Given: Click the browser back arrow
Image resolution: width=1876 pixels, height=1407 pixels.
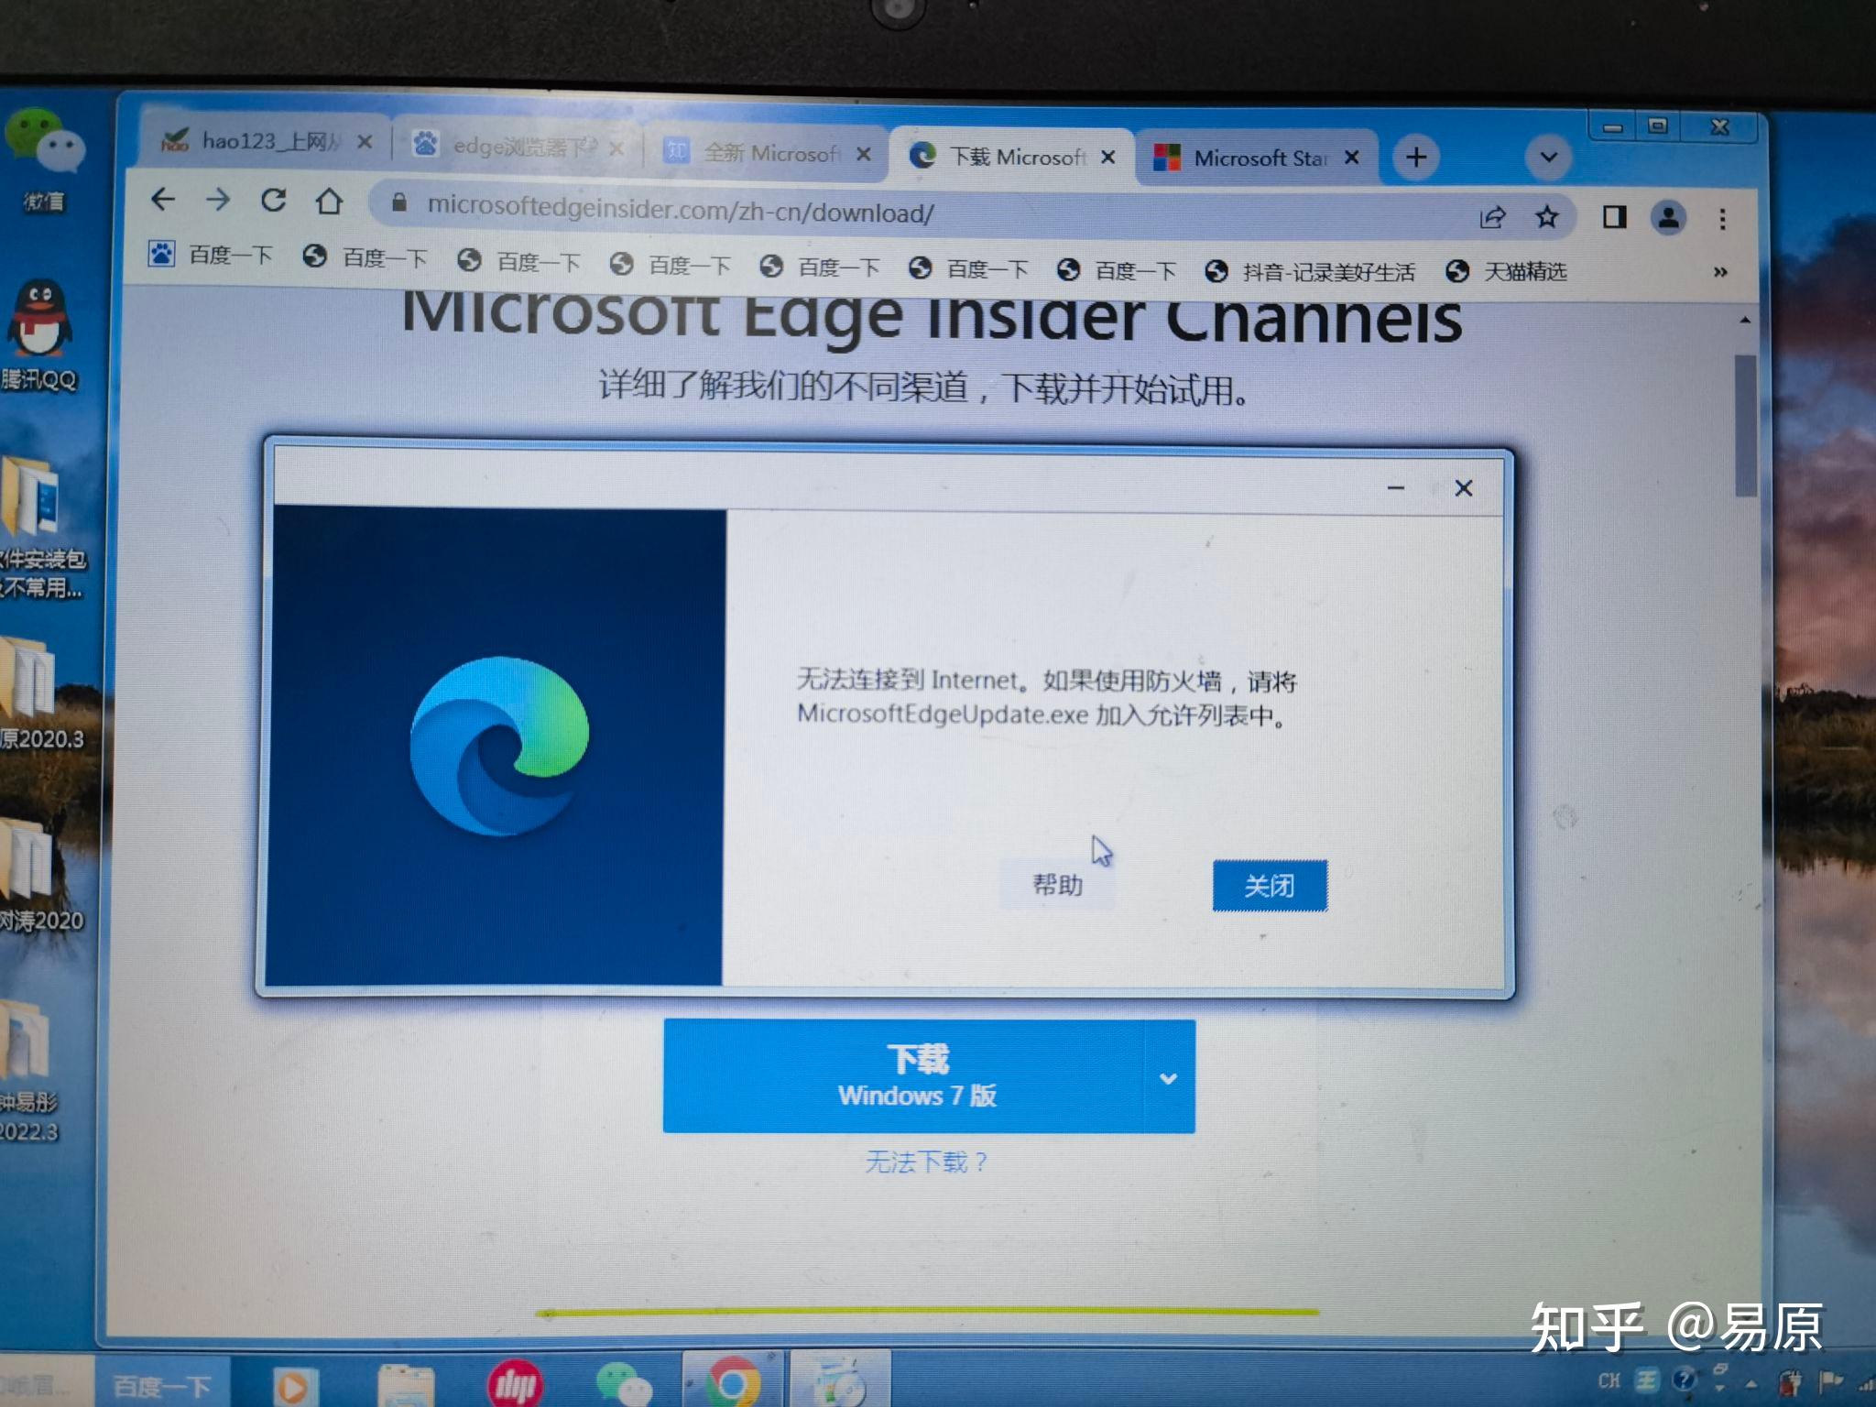Looking at the screenshot, I should [163, 200].
